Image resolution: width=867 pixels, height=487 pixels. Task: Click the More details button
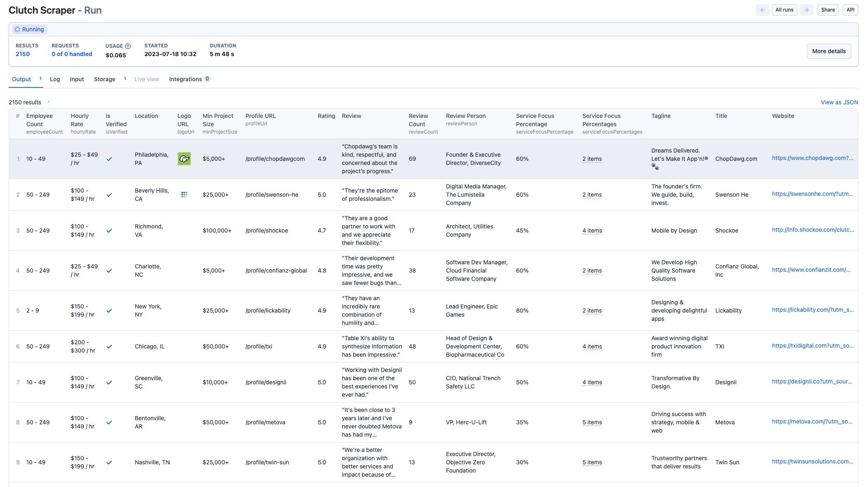coord(829,51)
